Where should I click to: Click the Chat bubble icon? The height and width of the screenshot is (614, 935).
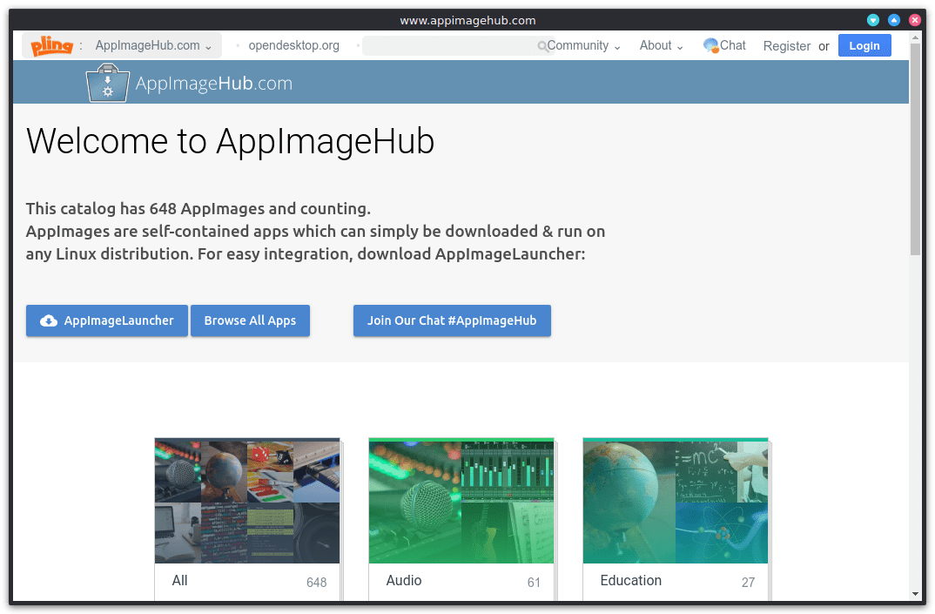click(x=710, y=45)
